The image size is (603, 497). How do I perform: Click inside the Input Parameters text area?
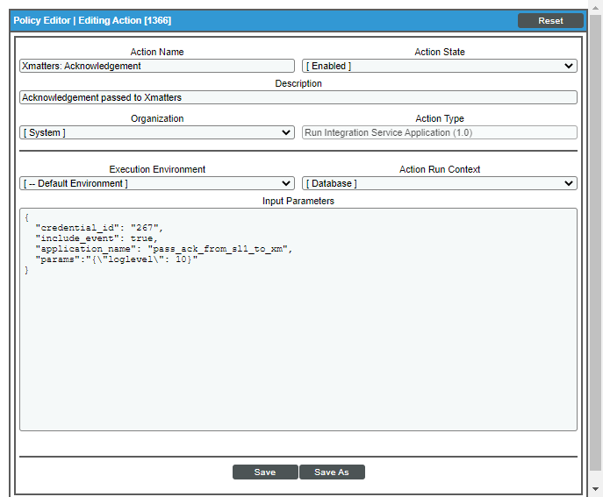pos(298,320)
